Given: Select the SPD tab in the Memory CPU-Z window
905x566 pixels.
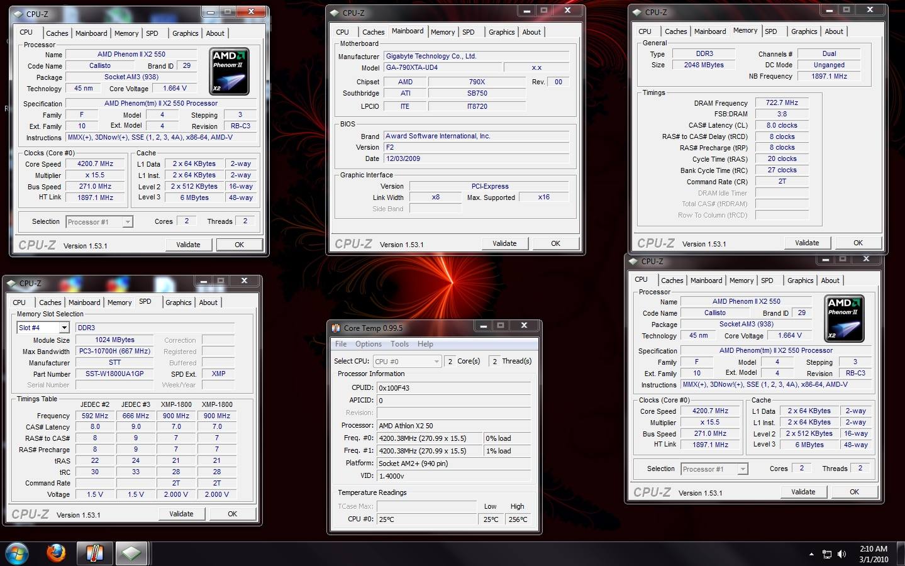Looking at the screenshot, I should 770,31.
